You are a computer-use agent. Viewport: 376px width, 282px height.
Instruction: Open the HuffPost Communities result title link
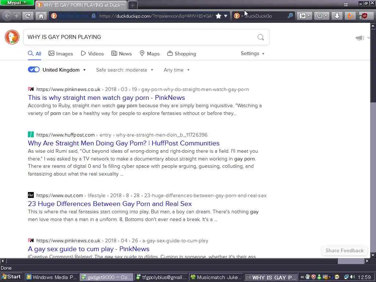pos(123,143)
